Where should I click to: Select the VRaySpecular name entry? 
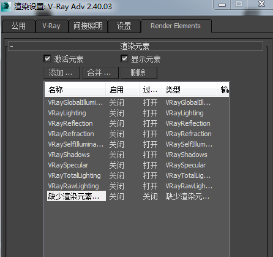[68, 165]
